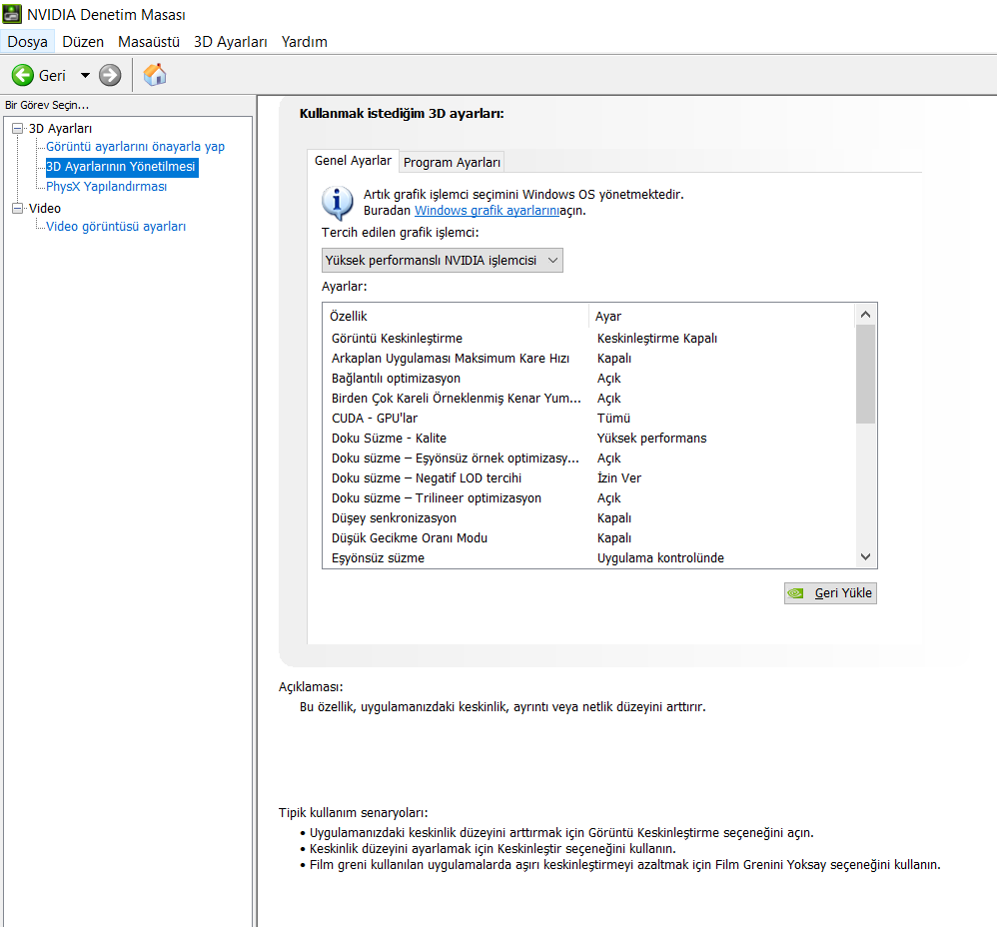Open the Düzen menu
Screen dimensions: 997x927
point(83,42)
